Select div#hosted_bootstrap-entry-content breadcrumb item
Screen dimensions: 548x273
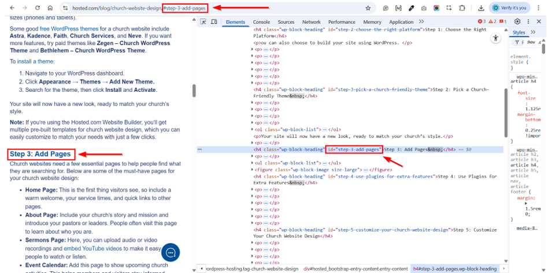click(356, 269)
